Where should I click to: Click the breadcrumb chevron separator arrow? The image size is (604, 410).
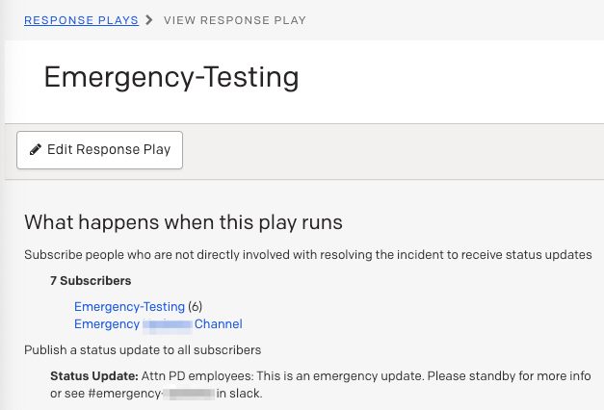(x=148, y=19)
